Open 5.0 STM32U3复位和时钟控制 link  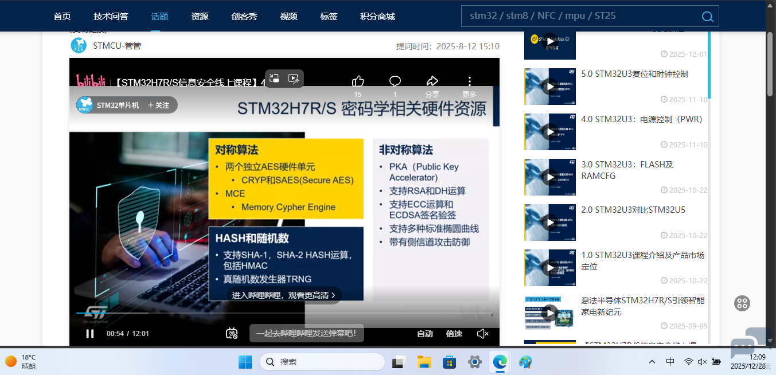635,74
